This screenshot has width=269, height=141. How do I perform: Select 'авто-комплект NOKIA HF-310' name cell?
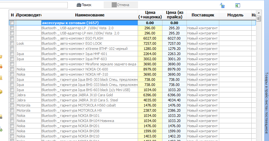pos(90,74)
